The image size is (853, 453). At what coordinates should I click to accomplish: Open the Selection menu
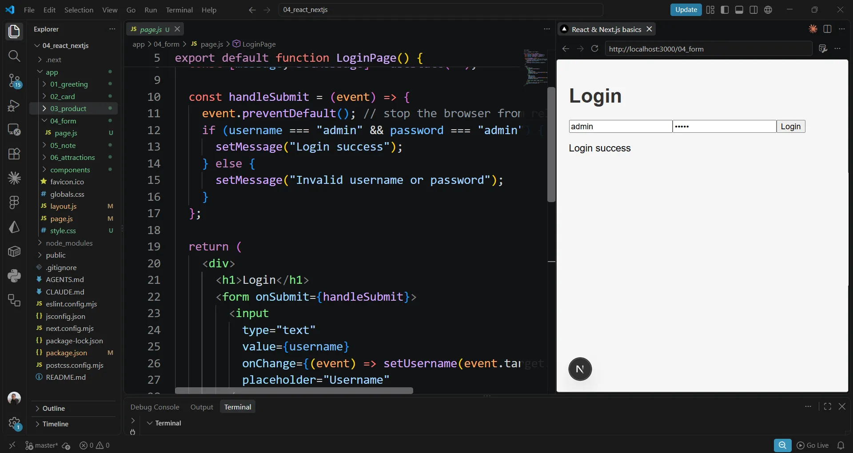point(79,10)
